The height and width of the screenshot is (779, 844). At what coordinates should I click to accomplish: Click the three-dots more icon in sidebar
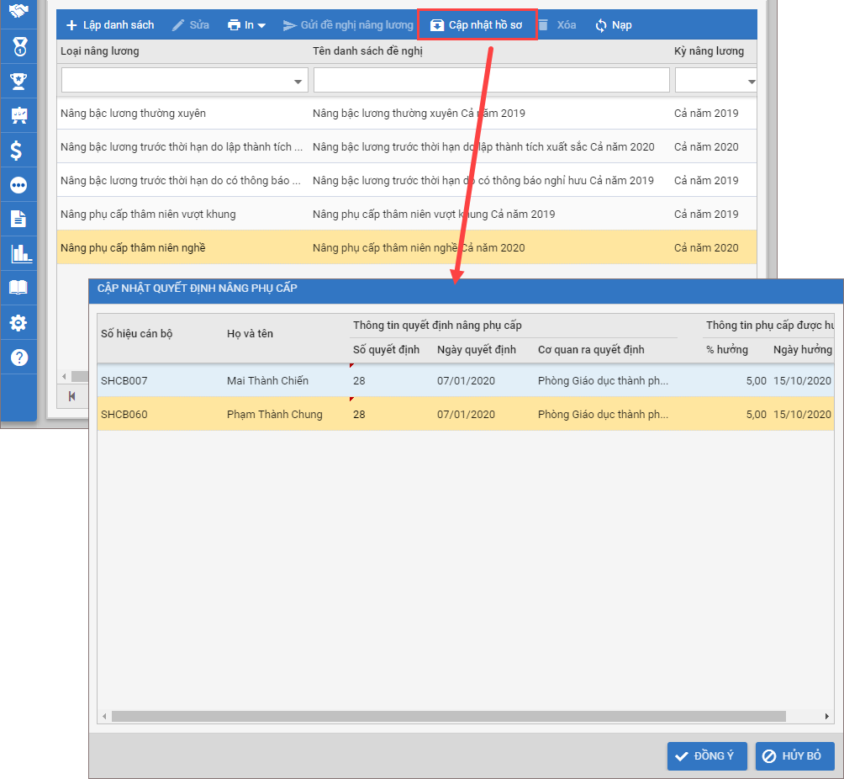(x=18, y=185)
